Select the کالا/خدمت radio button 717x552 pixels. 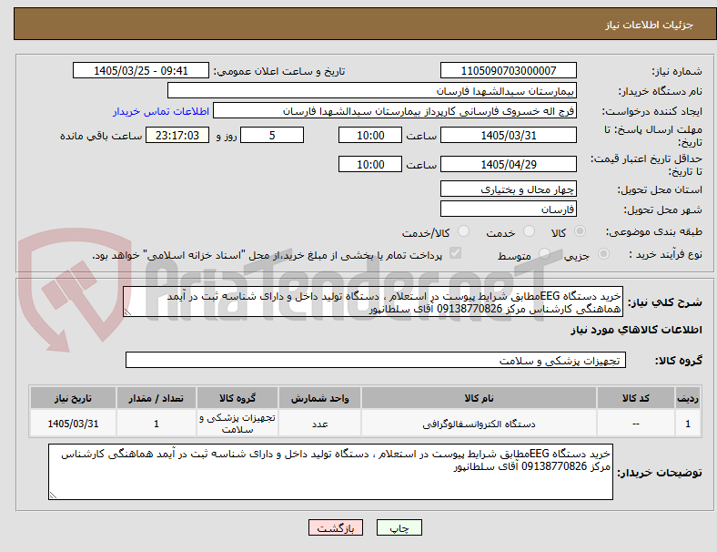coord(464,231)
